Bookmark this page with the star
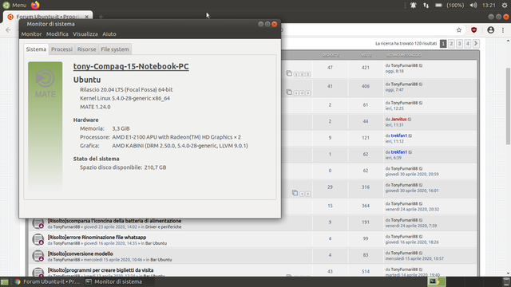The image size is (511, 287). [459, 30]
